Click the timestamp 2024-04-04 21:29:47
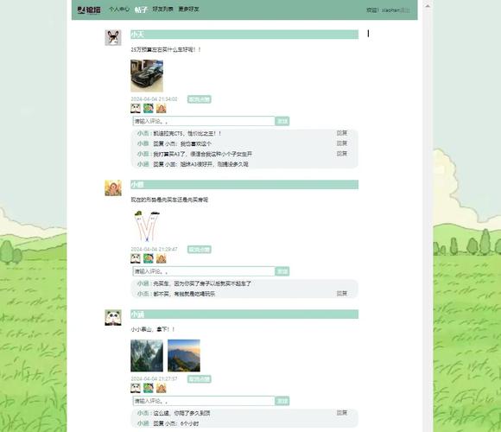Screen dimensions: 501x432 pos(154,249)
